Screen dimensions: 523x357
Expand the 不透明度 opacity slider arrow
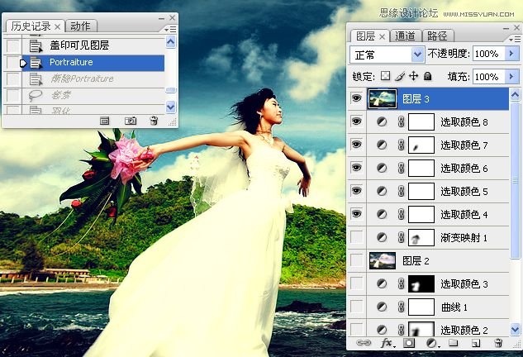click(x=512, y=54)
